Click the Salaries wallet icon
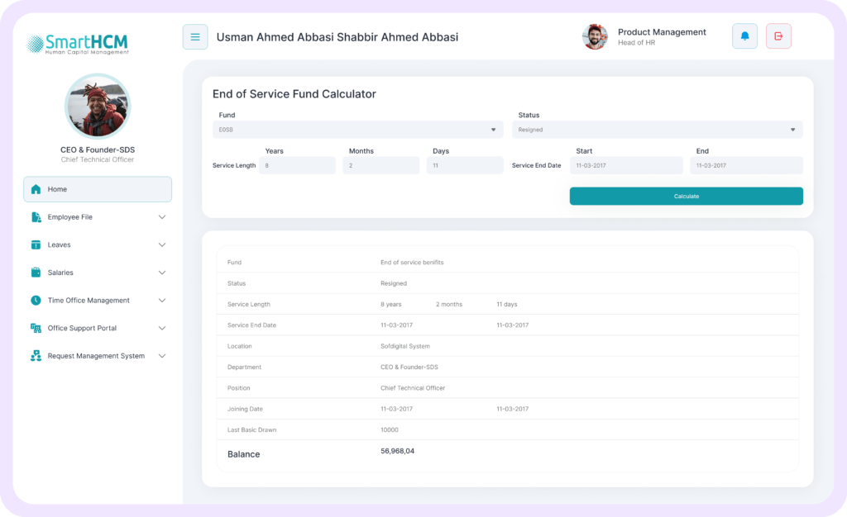 [36, 273]
